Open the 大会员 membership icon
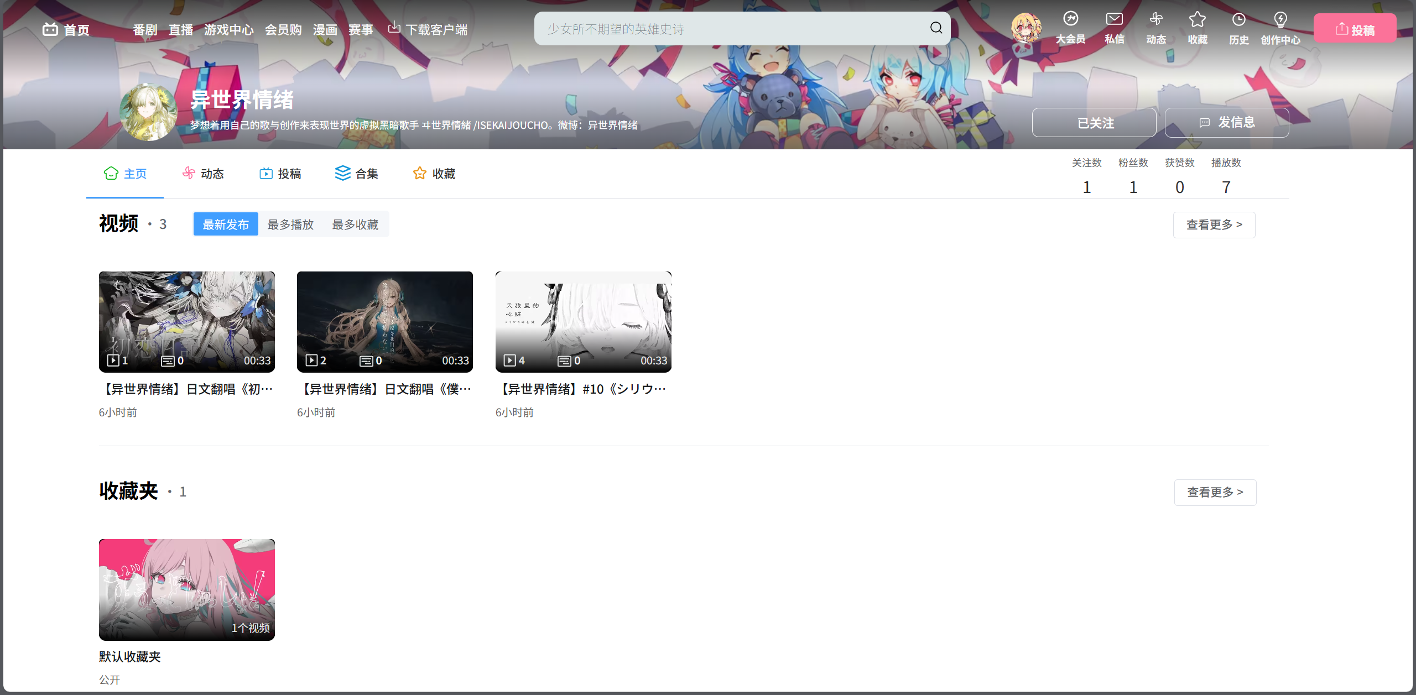Viewport: 1416px width, 695px height. coord(1070,19)
